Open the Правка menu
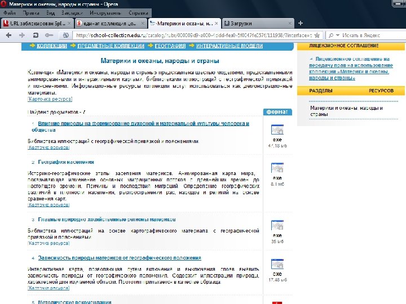 coord(31,12)
